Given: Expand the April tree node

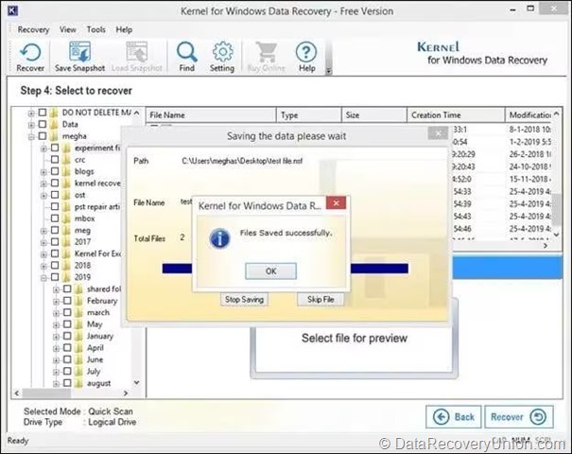Looking at the screenshot, I should 56,348.
